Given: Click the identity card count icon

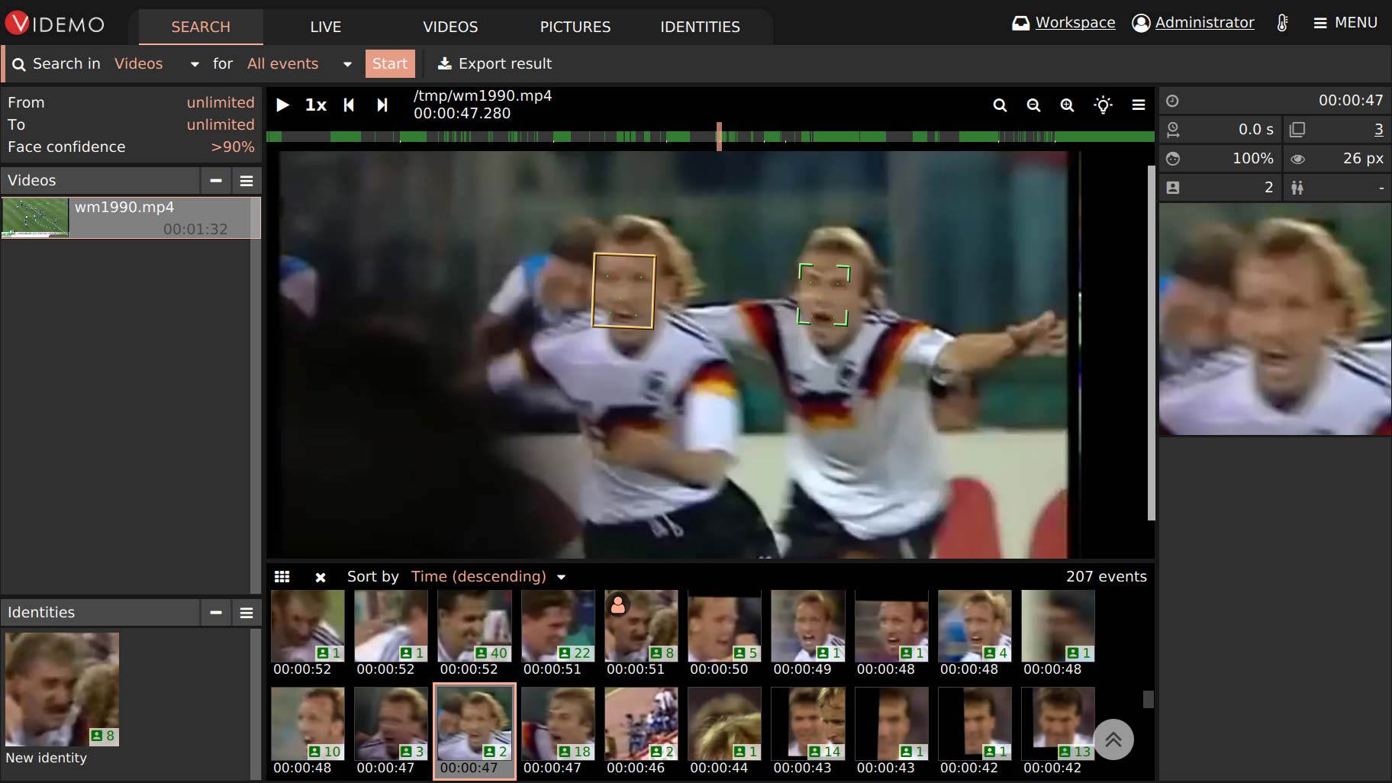Looking at the screenshot, I should (1173, 188).
